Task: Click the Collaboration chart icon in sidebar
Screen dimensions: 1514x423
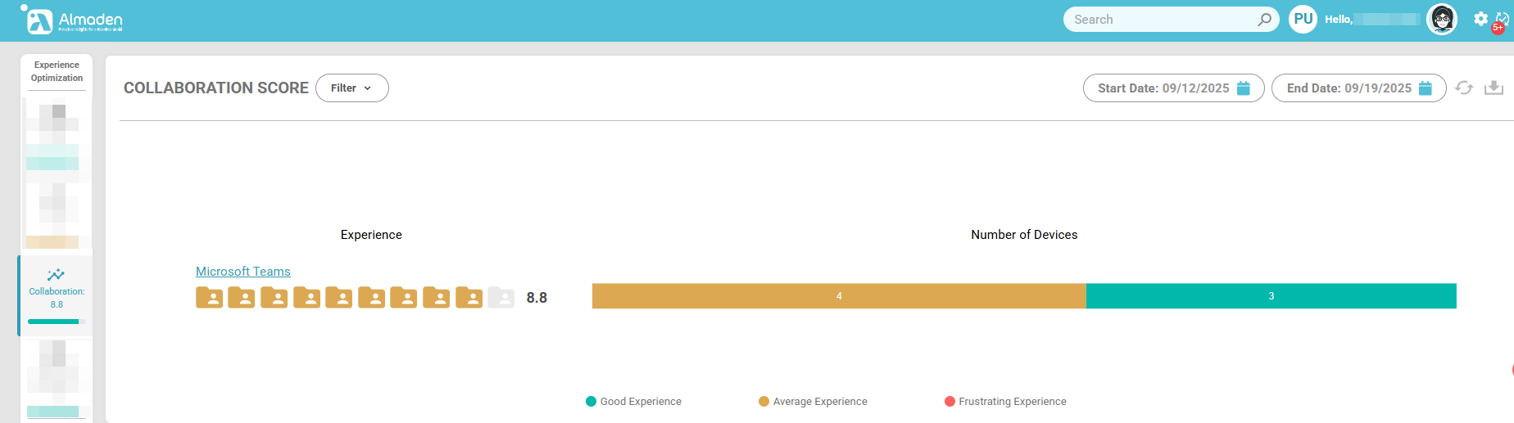Action: 56,275
